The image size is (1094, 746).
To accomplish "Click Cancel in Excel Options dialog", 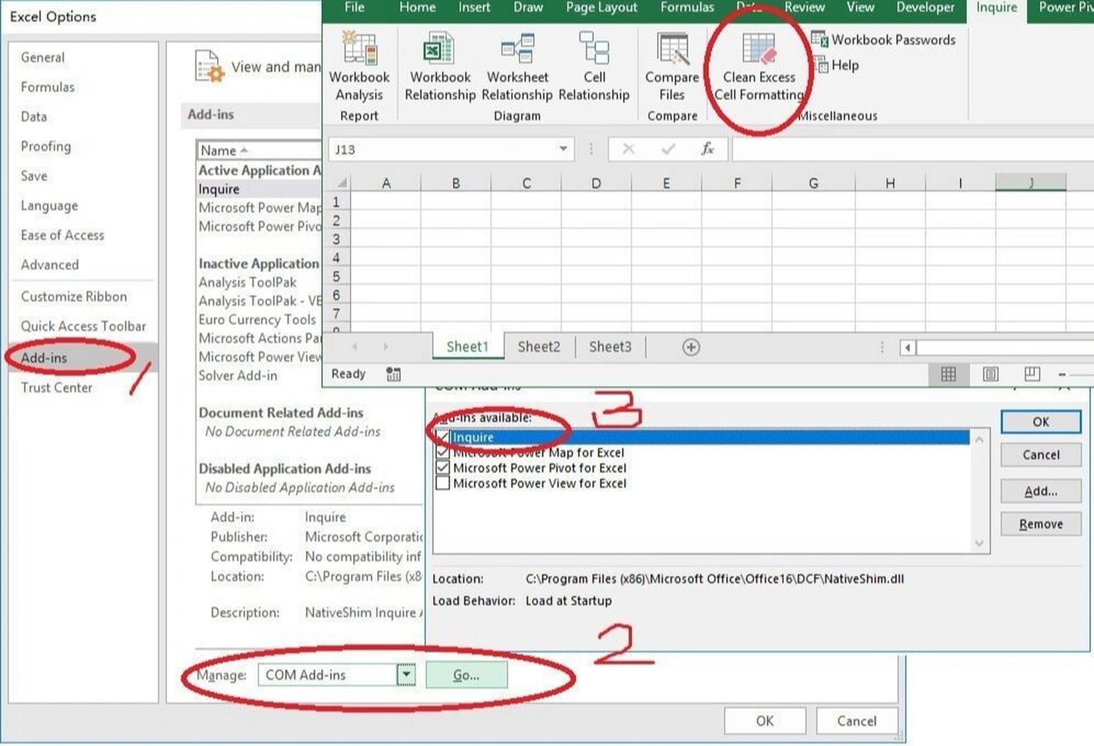I will [x=857, y=721].
